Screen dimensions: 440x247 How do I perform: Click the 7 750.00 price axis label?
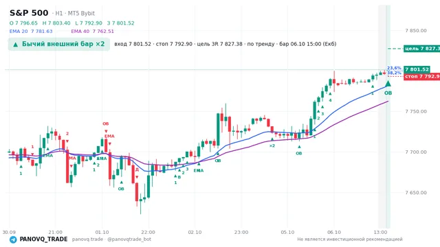(x=416, y=111)
